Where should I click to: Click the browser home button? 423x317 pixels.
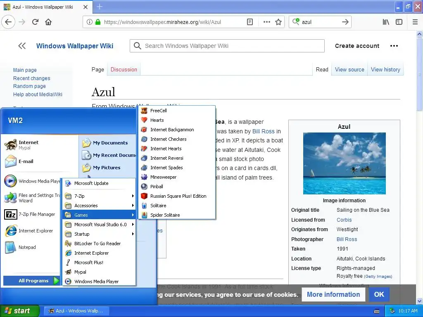click(48, 22)
